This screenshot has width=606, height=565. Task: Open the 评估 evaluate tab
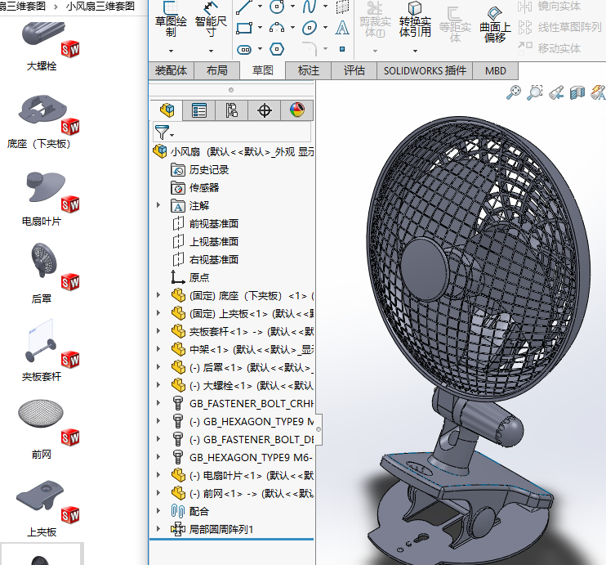click(354, 71)
